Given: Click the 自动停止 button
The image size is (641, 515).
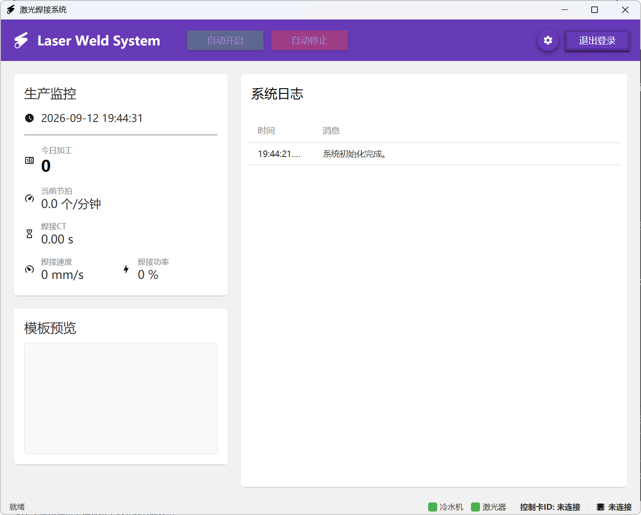Looking at the screenshot, I should click(309, 40).
